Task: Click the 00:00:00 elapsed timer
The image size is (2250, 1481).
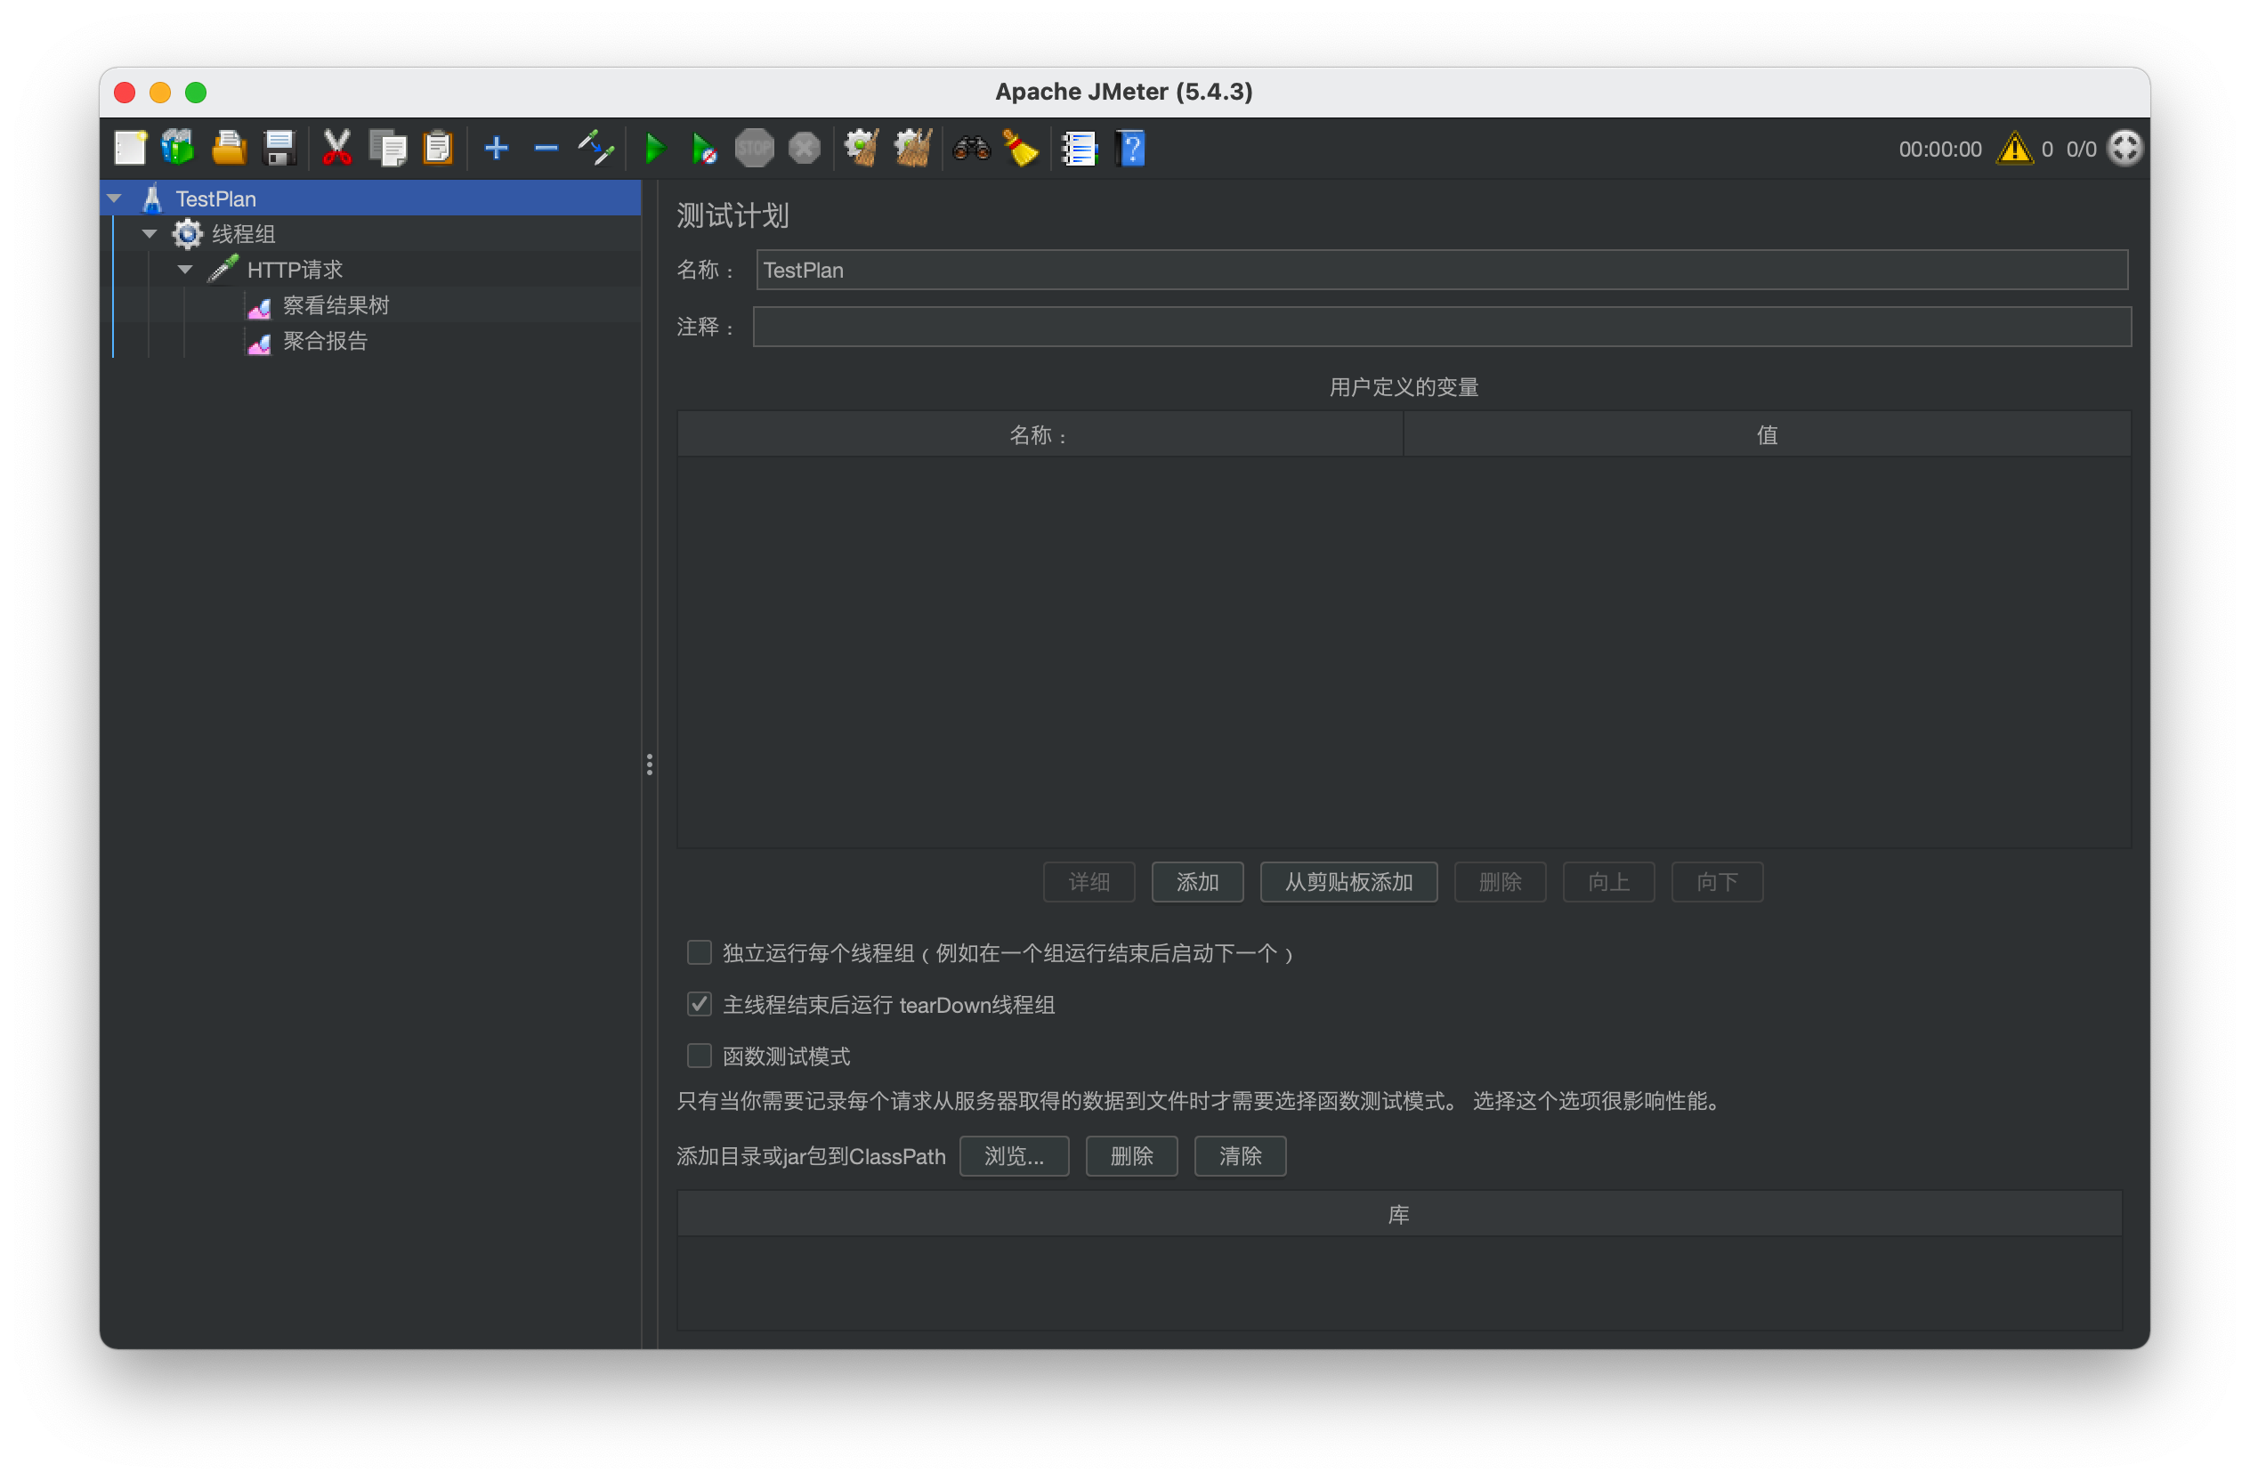Action: (x=1940, y=149)
